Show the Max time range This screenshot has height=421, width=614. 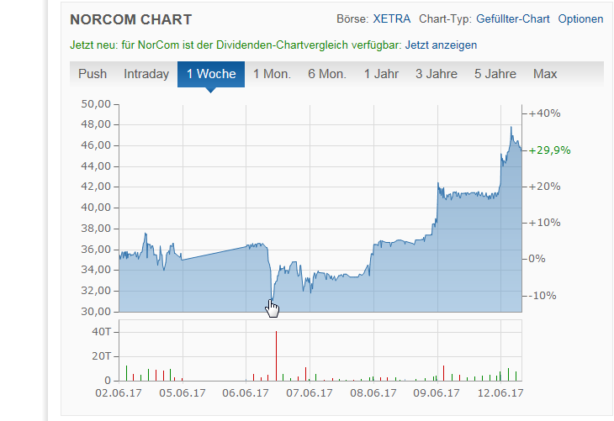[545, 74]
